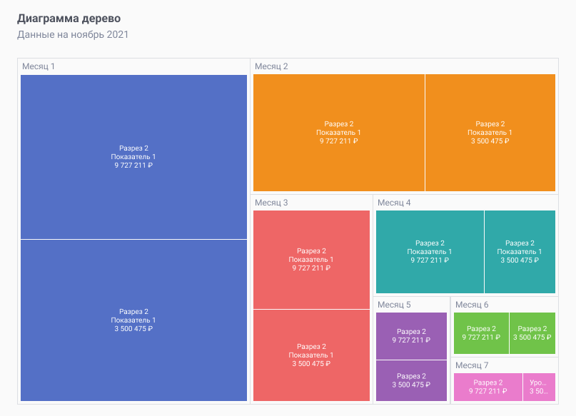
Task: Select the blue 3 500 475 ₽ segment in Месяц 1
Action: 133,320
